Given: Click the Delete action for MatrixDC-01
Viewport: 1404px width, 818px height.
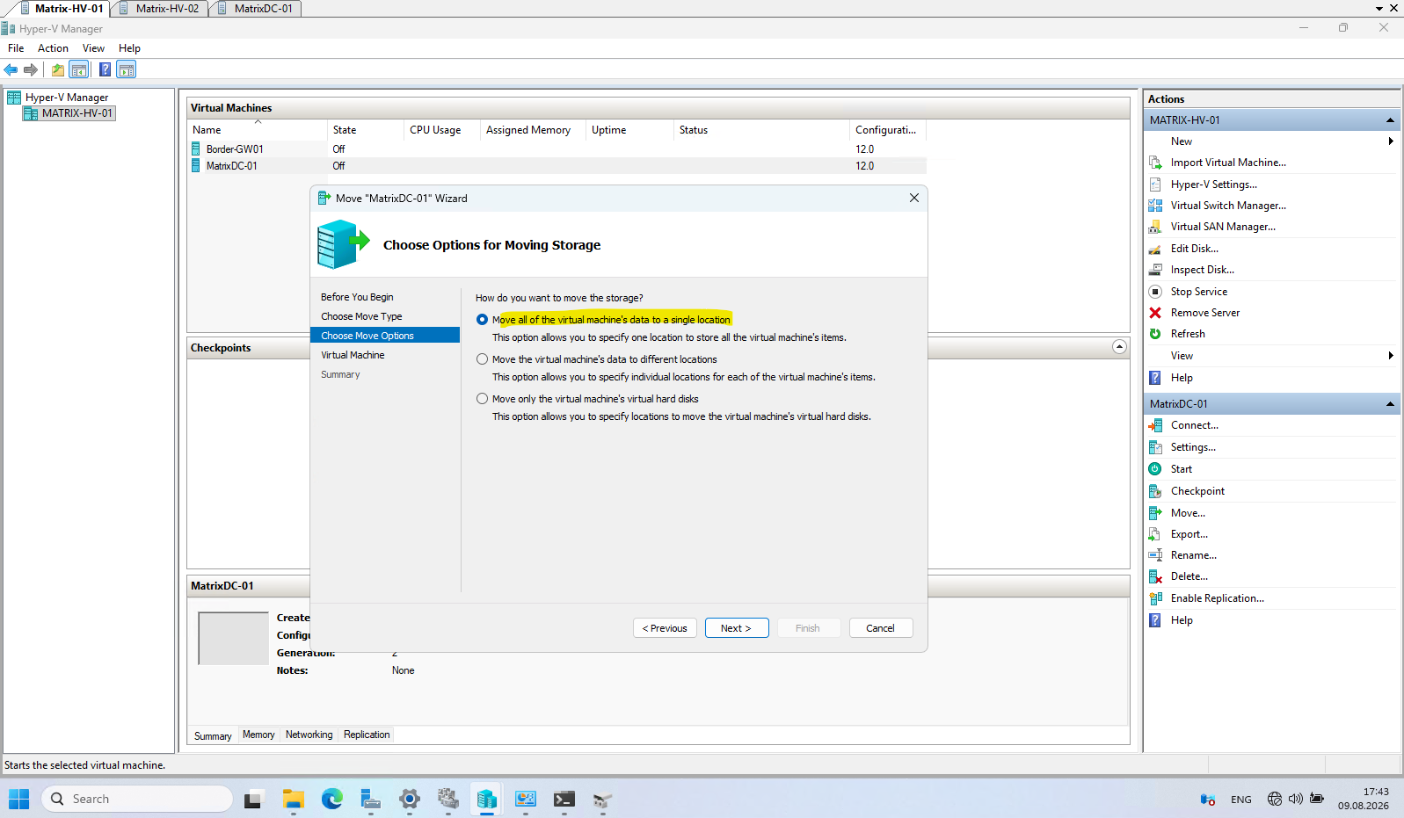Looking at the screenshot, I should click(1189, 576).
